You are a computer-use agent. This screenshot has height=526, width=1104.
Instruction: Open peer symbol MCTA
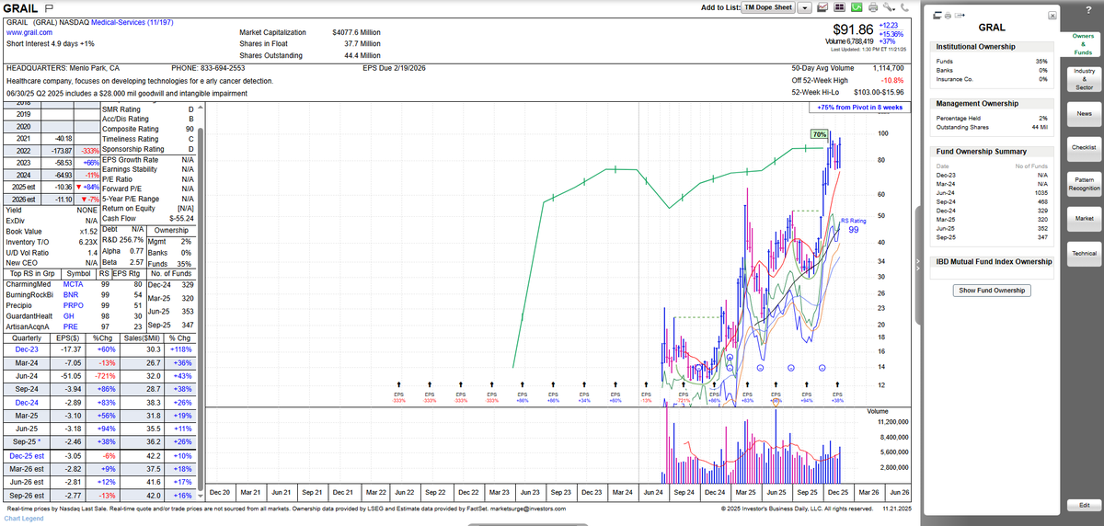74,284
